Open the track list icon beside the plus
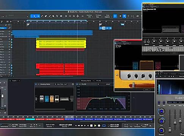184x136 pixels. (x=7, y=22)
